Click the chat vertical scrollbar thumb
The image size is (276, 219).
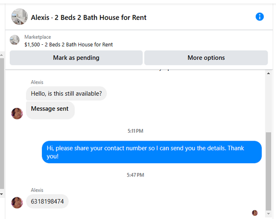tap(268, 171)
